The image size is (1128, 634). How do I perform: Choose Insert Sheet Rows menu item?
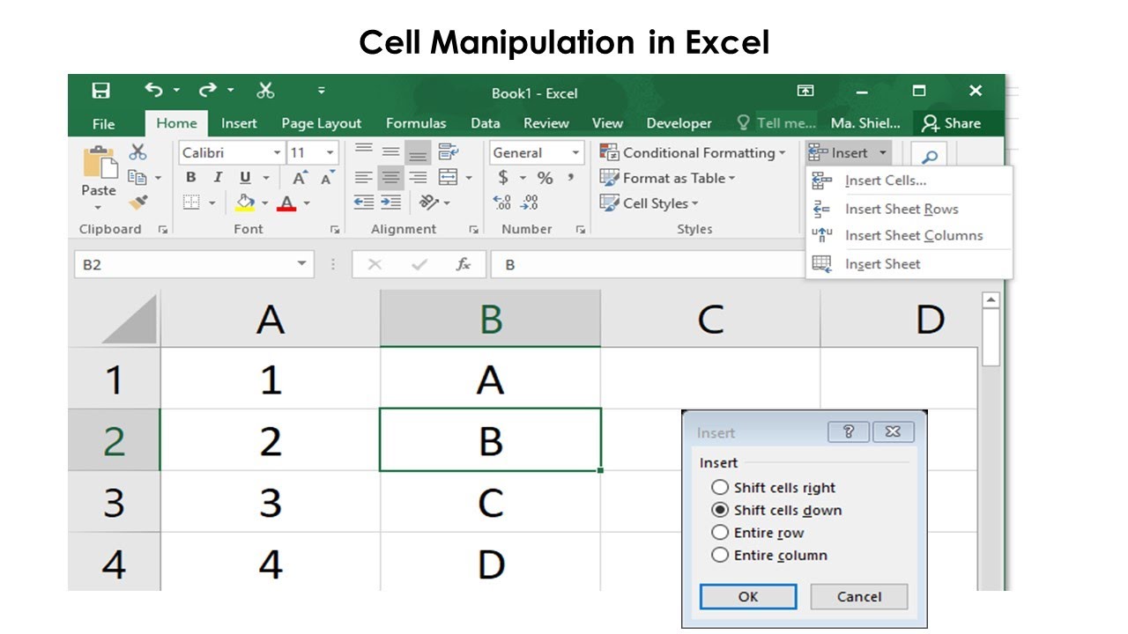click(x=909, y=209)
